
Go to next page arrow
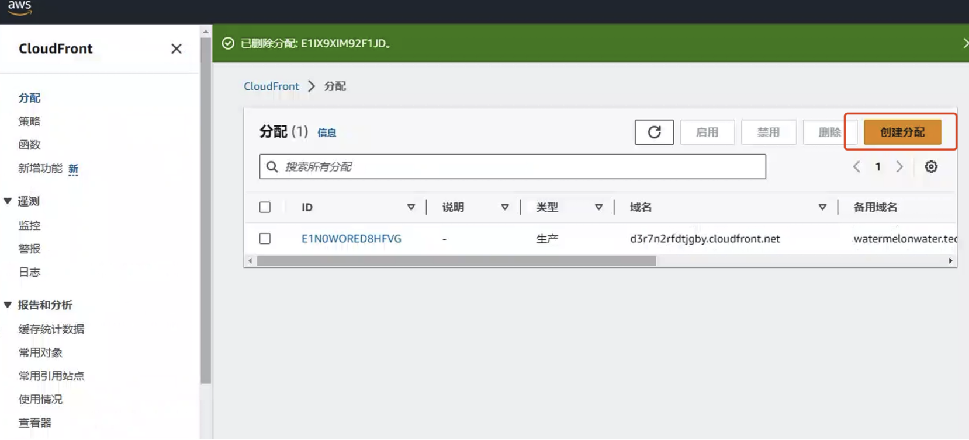[x=899, y=167]
